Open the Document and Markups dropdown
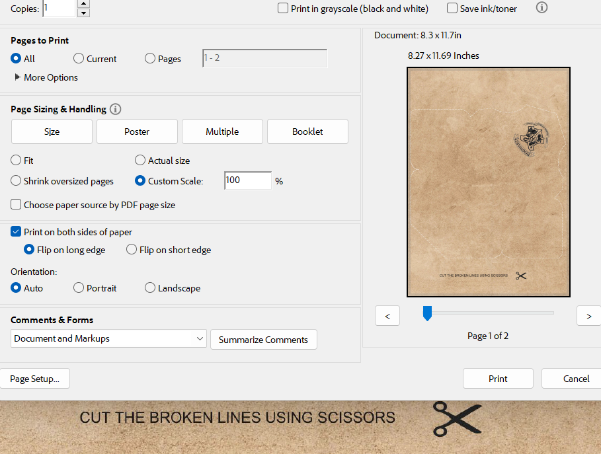This screenshot has width=601, height=454. point(109,338)
